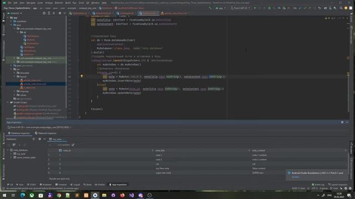Click Expand All in Project panel
The width and height of the screenshot is (355, 199).
click(x=49, y=13)
